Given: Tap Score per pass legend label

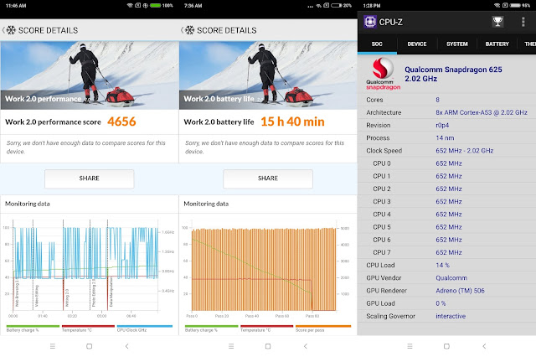Looking at the screenshot, I should [310, 329].
